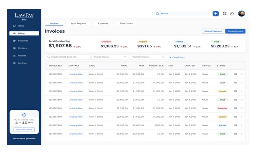
Task: Click the $1,532.51 partial amount
Action: tap(183, 46)
